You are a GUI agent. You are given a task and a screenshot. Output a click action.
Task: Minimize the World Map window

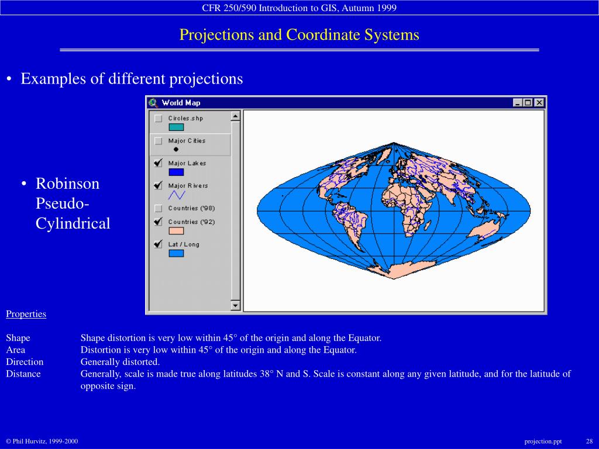point(518,103)
